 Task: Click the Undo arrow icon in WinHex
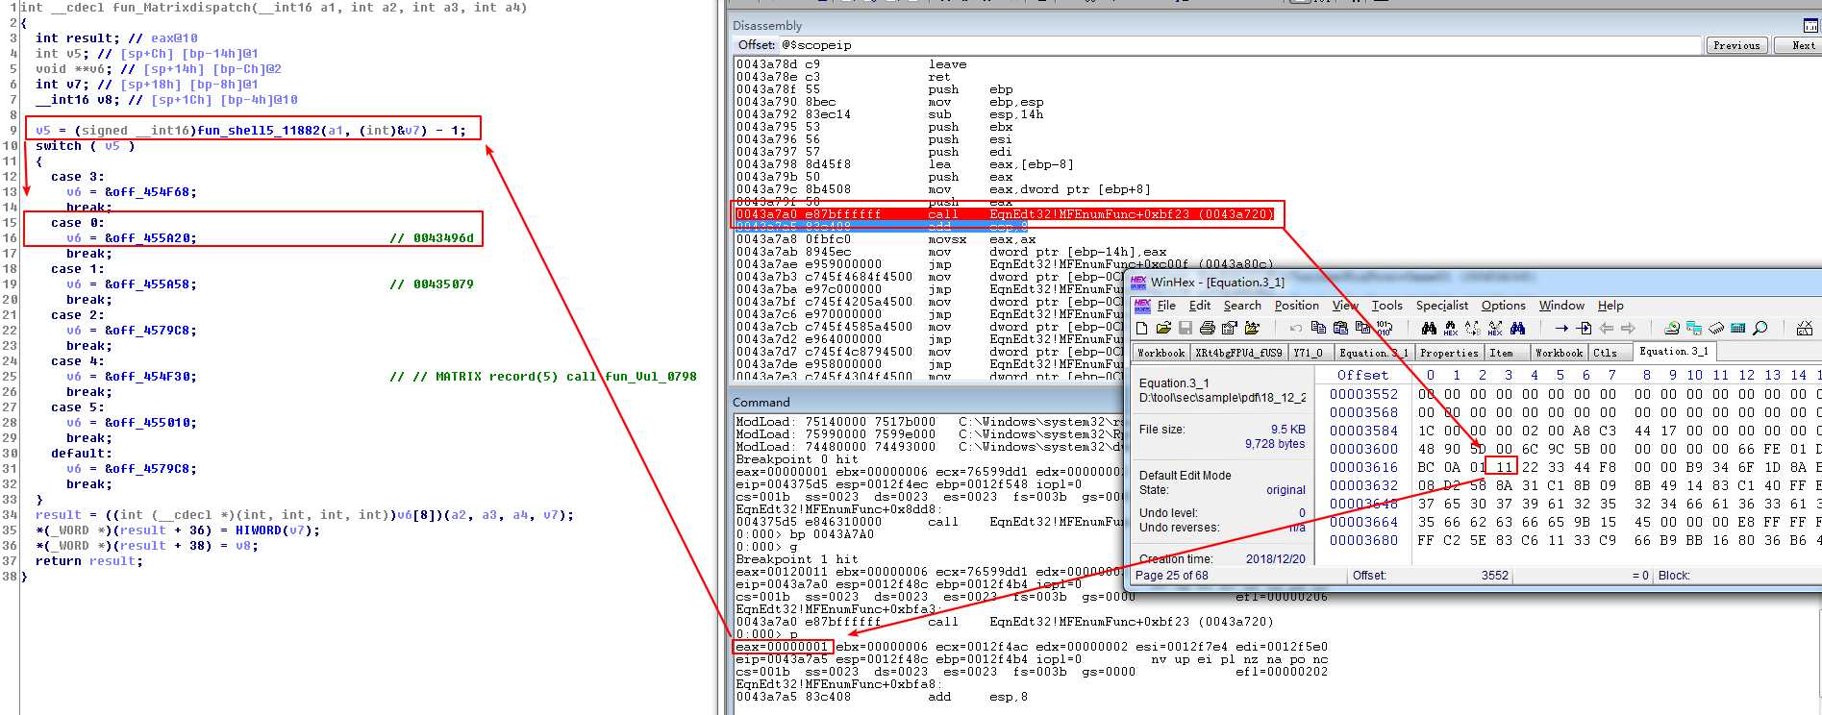[x=1296, y=329]
